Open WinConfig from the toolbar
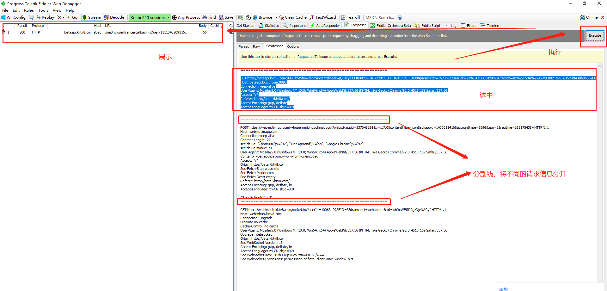607x291 pixels. pos(13,17)
